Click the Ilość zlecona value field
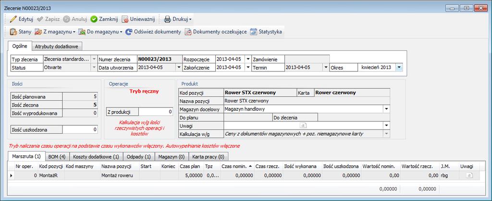Screen dimensions: 492x201 point(80,105)
